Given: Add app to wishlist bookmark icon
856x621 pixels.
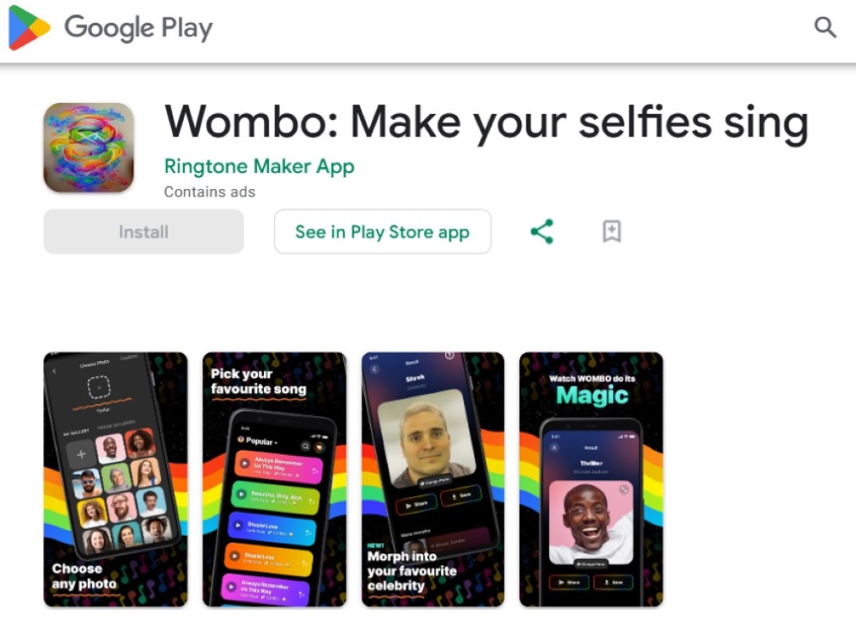Looking at the screenshot, I should 611,231.
